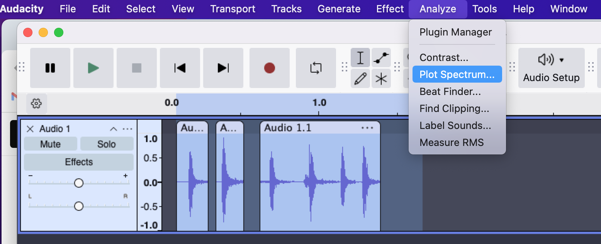Image resolution: width=601 pixels, height=244 pixels.
Task: Click the track pan slider knob
Action: (x=79, y=206)
